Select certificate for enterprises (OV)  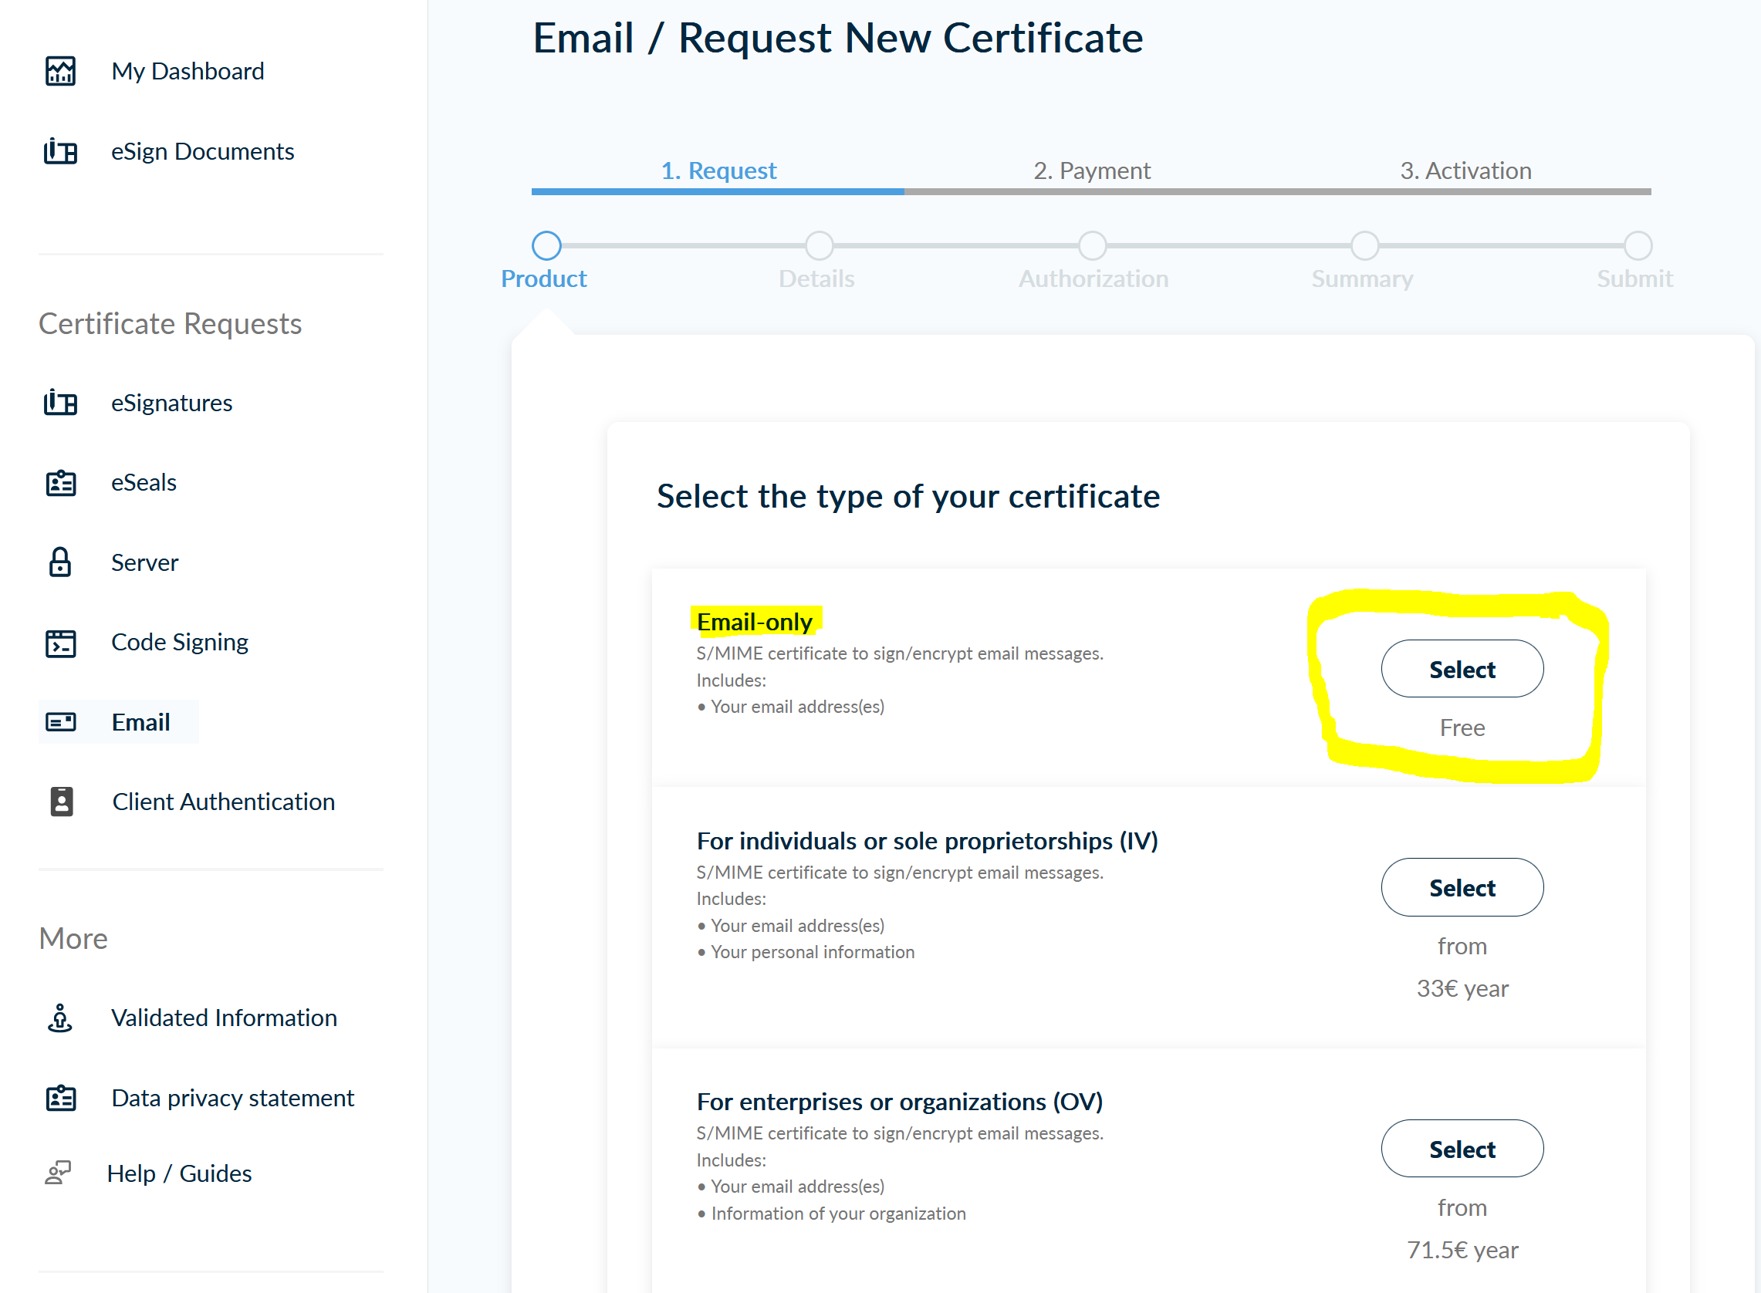tap(1462, 1149)
